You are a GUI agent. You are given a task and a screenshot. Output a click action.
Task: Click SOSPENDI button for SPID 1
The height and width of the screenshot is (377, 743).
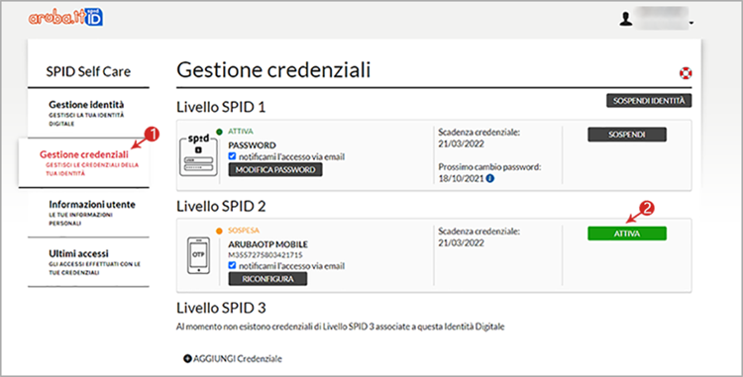pyautogui.click(x=627, y=135)
